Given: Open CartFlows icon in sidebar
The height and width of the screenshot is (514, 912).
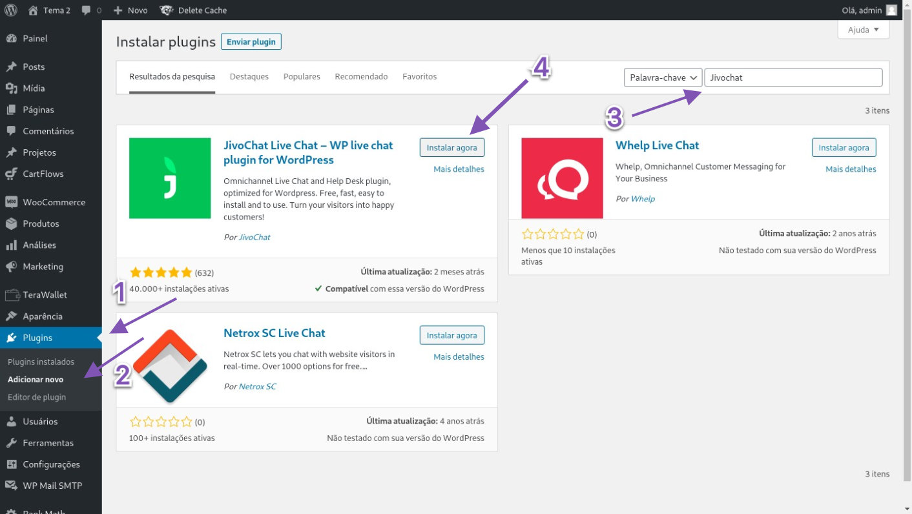Looking at the screenshot, I should tap(11, 174).
